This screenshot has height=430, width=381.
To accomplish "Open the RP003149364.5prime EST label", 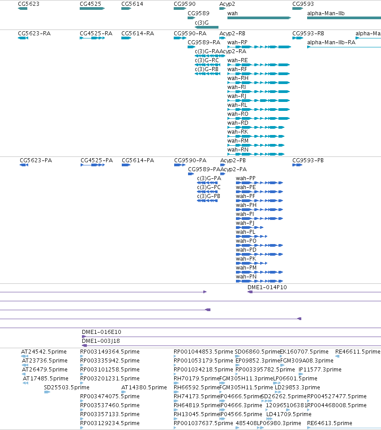I will pos(110,352).
